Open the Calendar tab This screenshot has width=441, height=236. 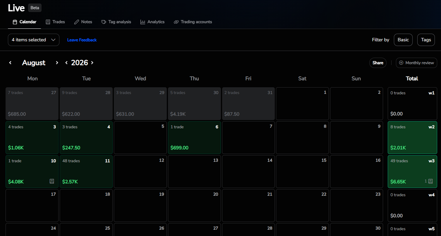(24, 22)
